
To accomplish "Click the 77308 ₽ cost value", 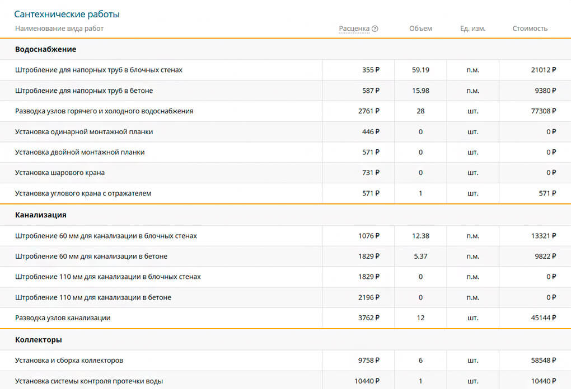I will pos(543,111).
